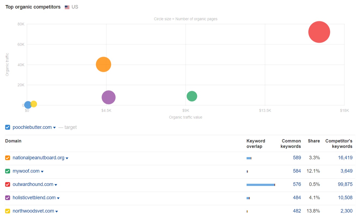Disable the mywoof.com green checkbox

8,171
